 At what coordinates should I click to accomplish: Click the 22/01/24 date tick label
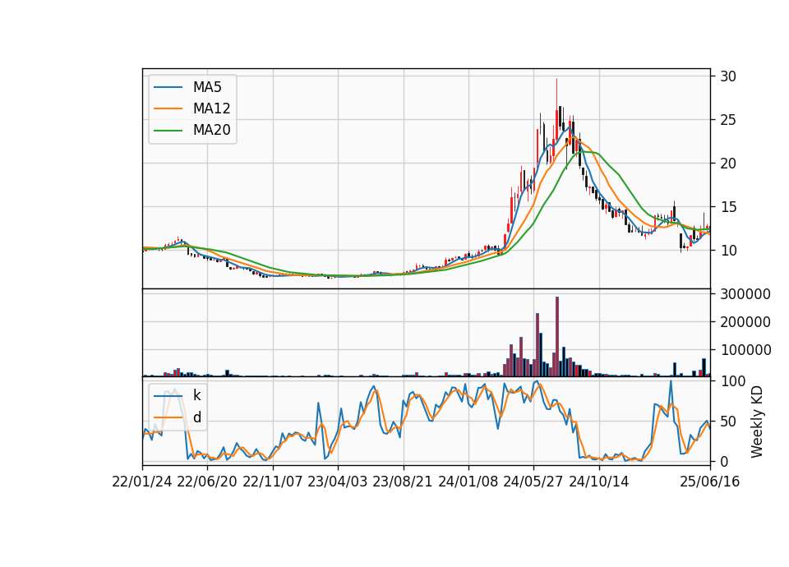pos(142,482)
